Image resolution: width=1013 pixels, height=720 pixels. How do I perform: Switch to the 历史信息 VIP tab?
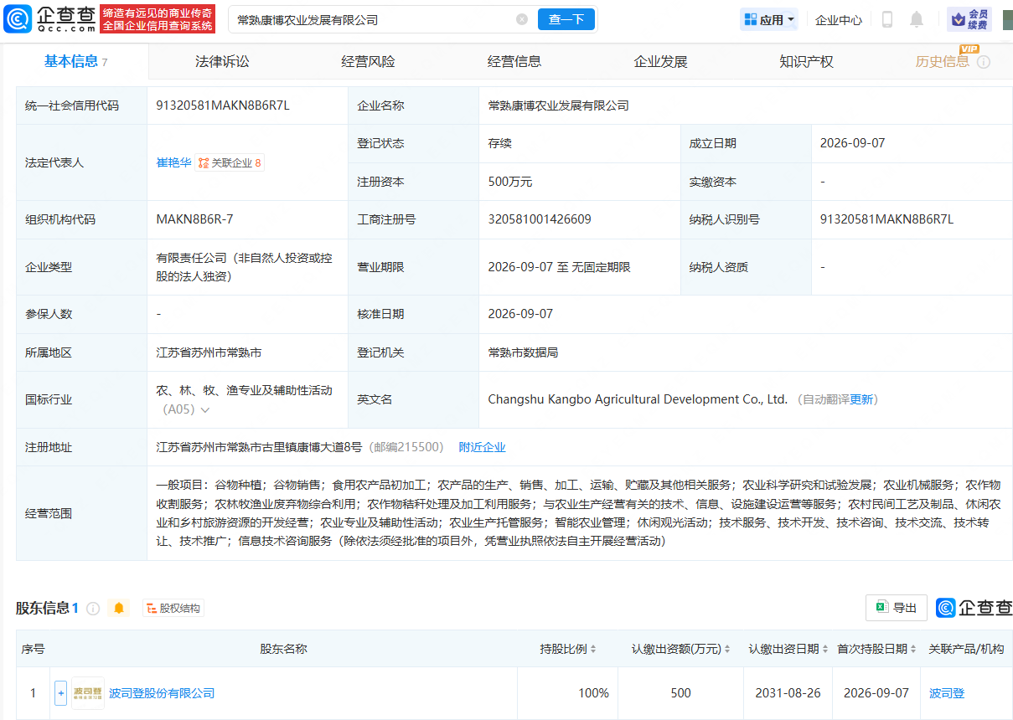coord(943,61)
